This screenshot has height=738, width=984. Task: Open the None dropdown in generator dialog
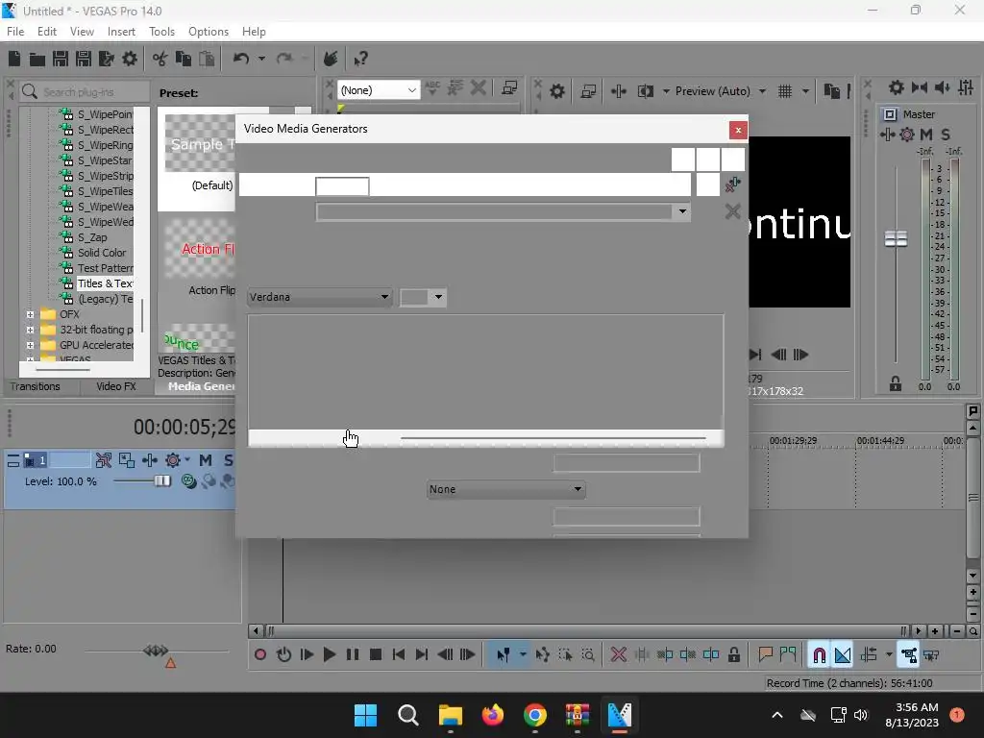click(505, 489)
